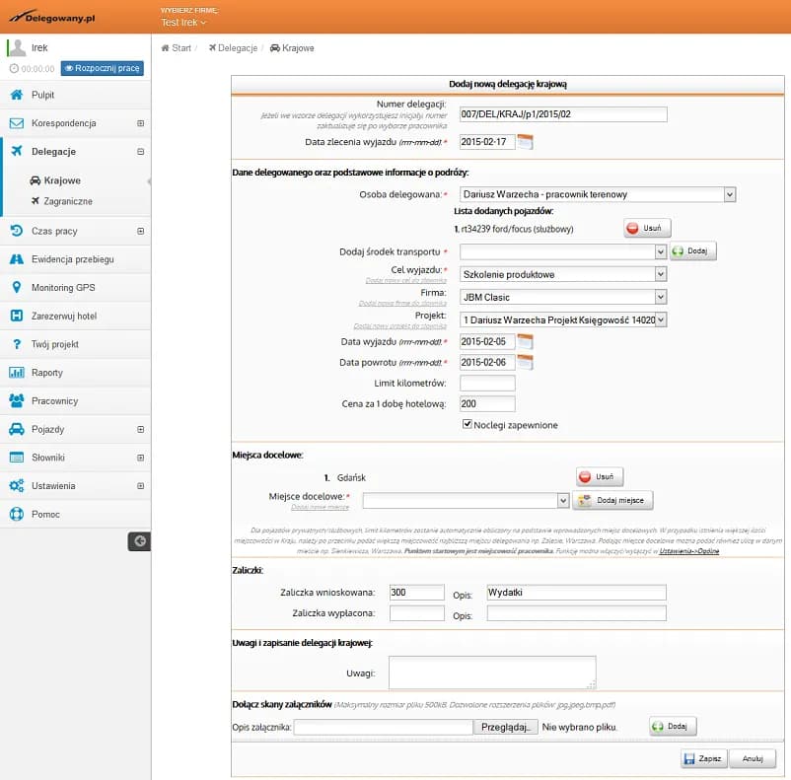The height and width of the screenshot is (780, 791).
Task: Open calendar picker for Data powrotu
Action: (525, 362)
